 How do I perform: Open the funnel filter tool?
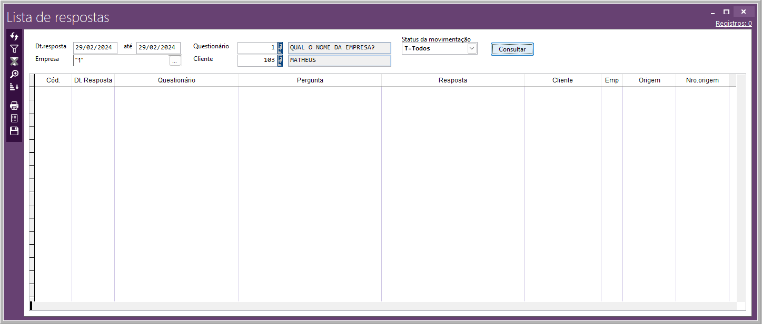tap(14, 48)
